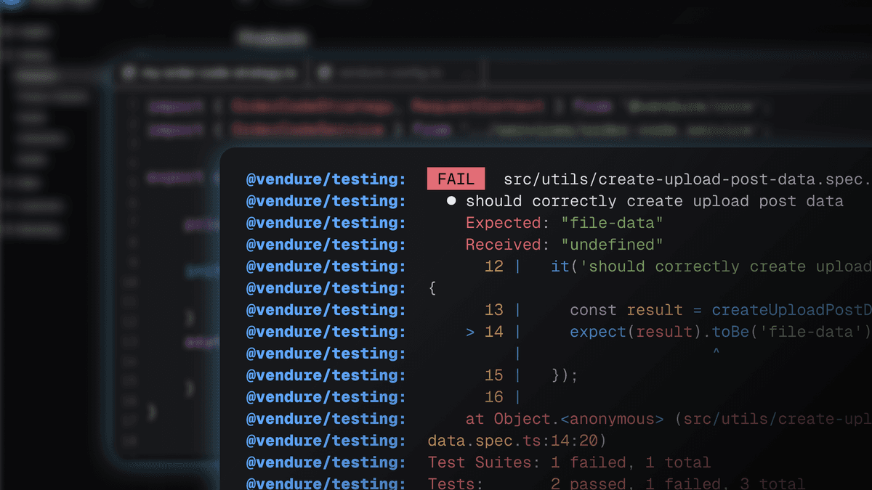
Task: Click the '>' error pointer beside line 14
Action: click(470, 332)
